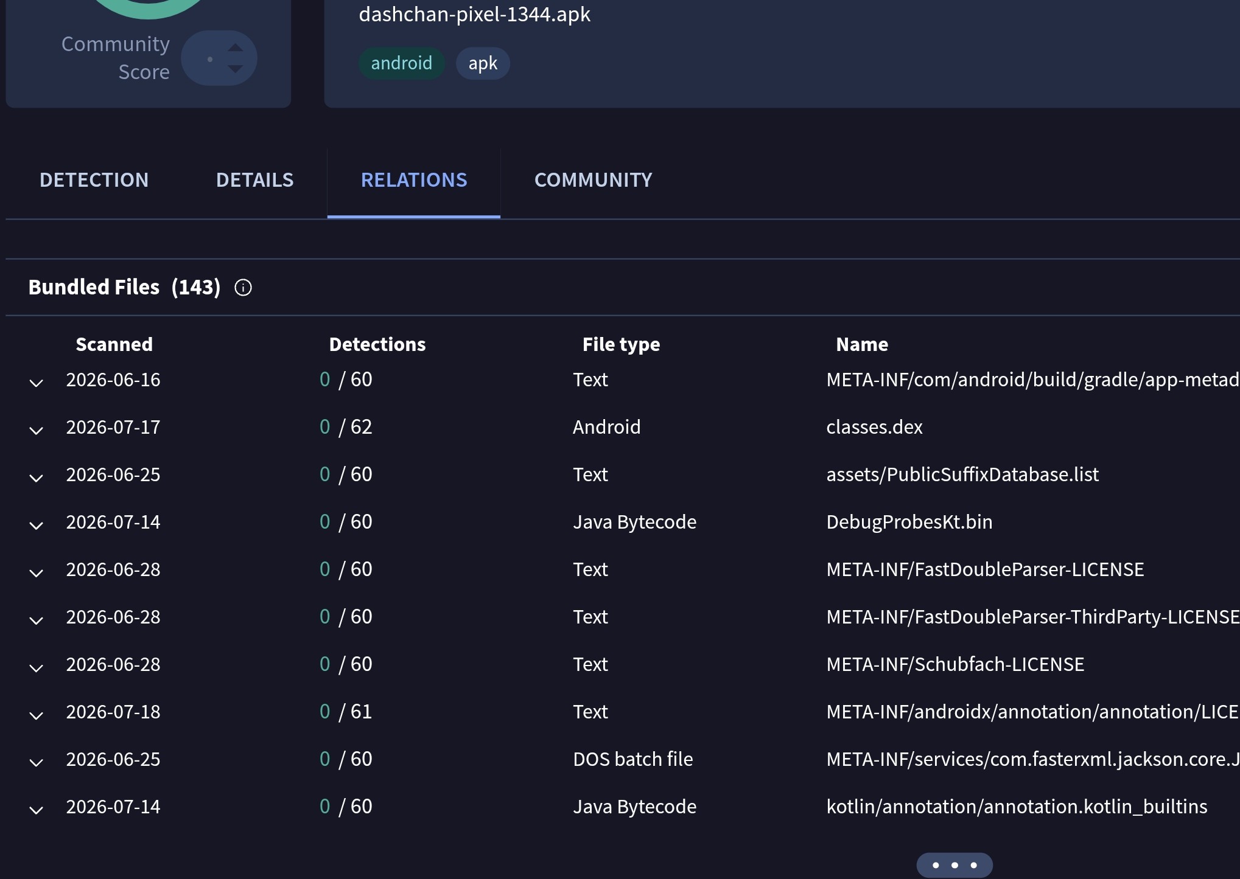Click the 0 / 62 detections for classes.dex

[346, 427]
